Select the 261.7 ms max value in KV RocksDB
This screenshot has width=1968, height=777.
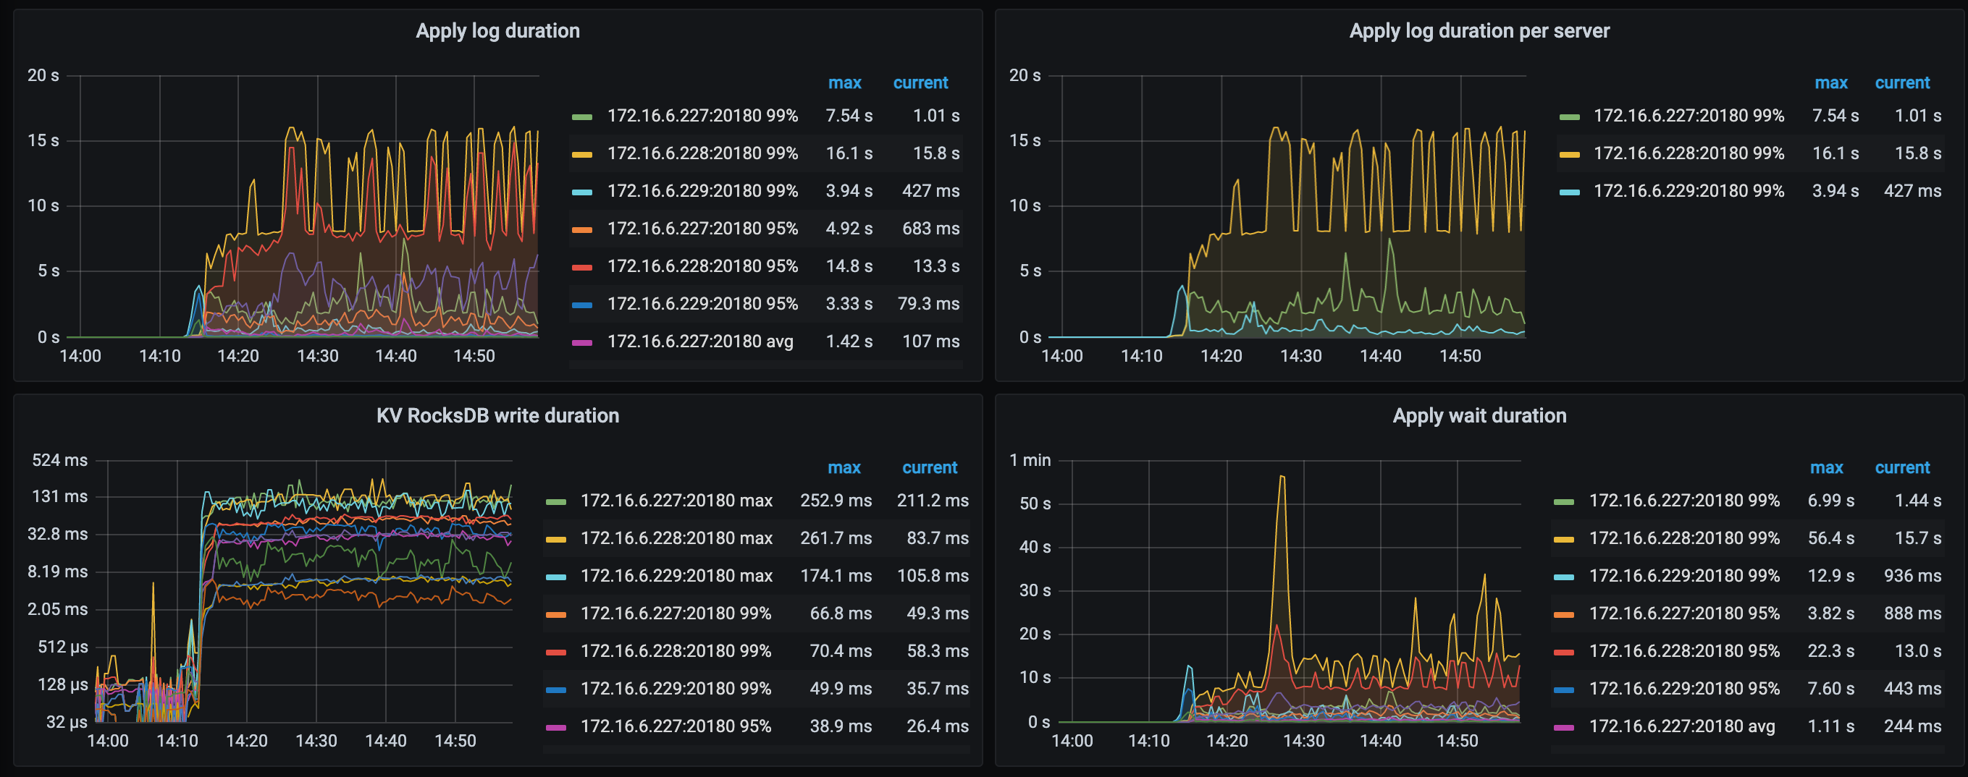836,538
